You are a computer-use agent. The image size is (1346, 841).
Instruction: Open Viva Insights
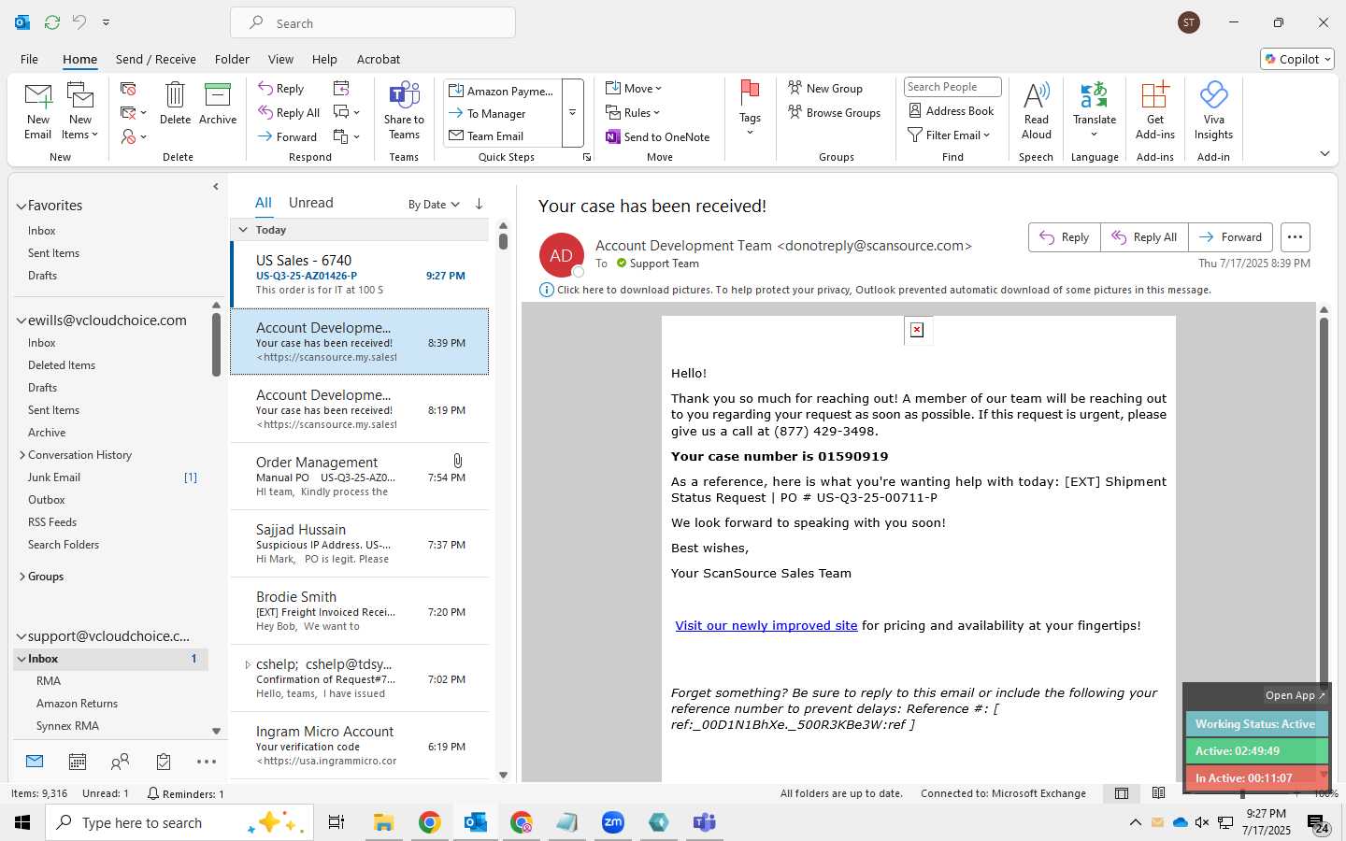1213,110
